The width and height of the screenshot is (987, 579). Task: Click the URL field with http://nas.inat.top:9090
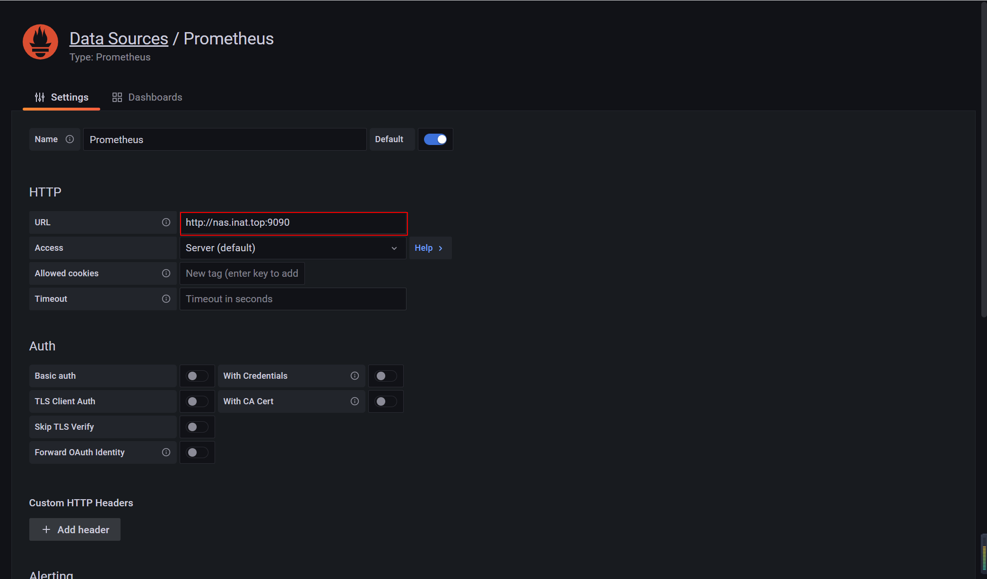[x=294, y=223]
